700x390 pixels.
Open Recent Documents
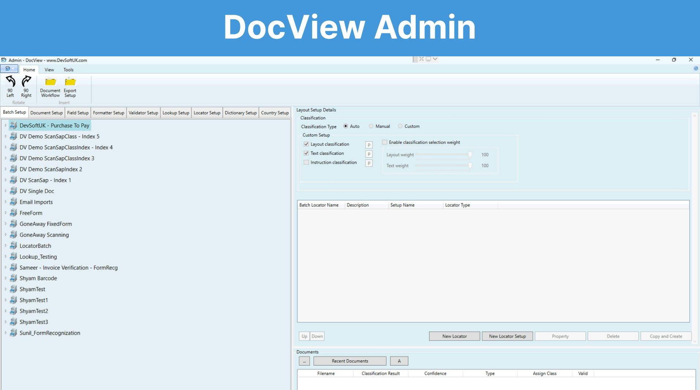point(349,361)
